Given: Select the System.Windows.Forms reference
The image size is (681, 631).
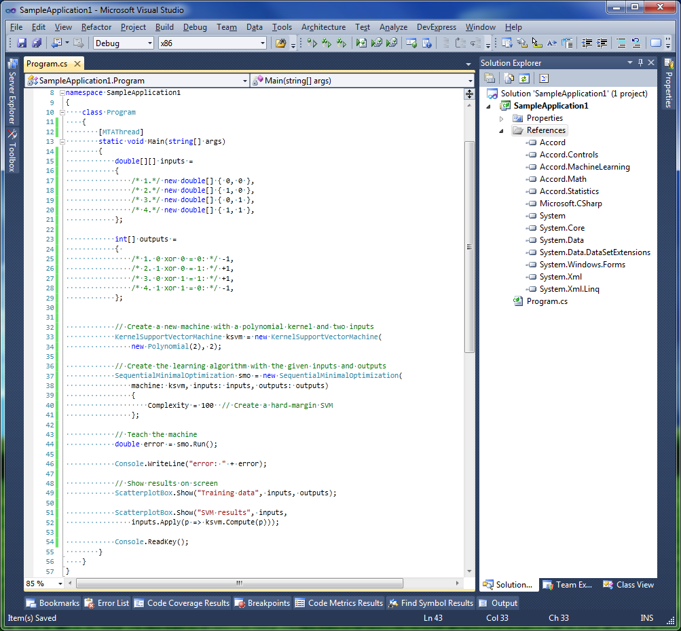Looking at the screenshot, I should 582,265.
